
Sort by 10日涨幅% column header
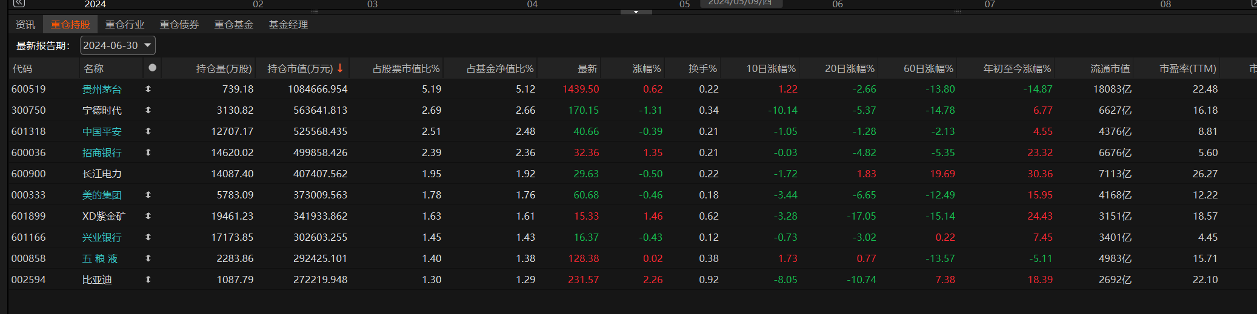tap(771, 68)
